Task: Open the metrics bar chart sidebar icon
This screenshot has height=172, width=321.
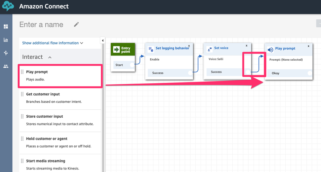Action: point(6,40)
